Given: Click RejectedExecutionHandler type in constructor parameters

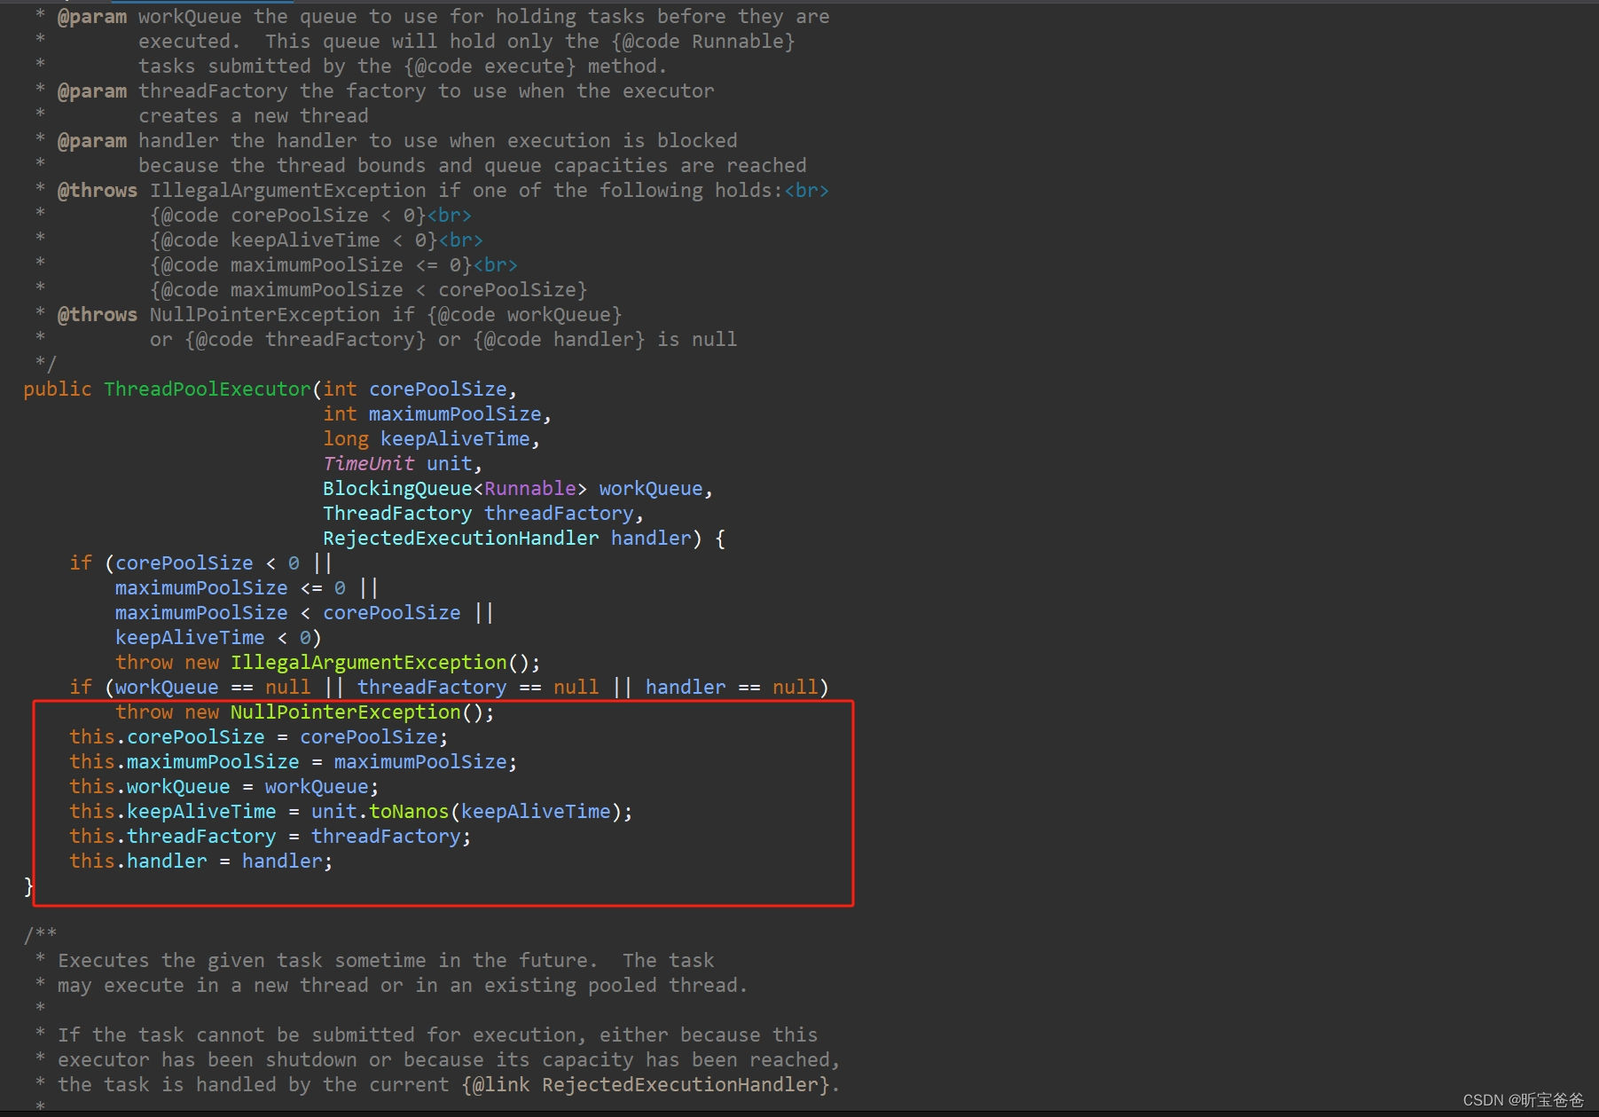Looking at the screenshot, I should (461, 539).
